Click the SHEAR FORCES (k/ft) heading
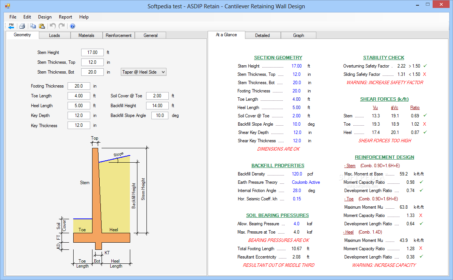Image resolution: width=453 pixels, height=280 pixels. click(x=384, y=99)
